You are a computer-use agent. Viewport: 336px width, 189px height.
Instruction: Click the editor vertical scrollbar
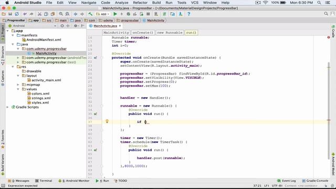pos(329,111)
